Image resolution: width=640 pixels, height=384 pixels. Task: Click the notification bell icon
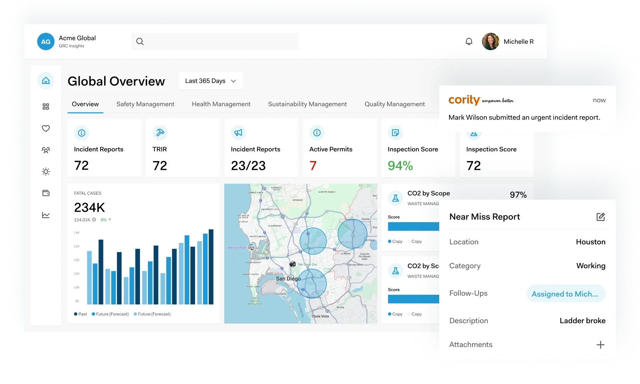[469, 41]
